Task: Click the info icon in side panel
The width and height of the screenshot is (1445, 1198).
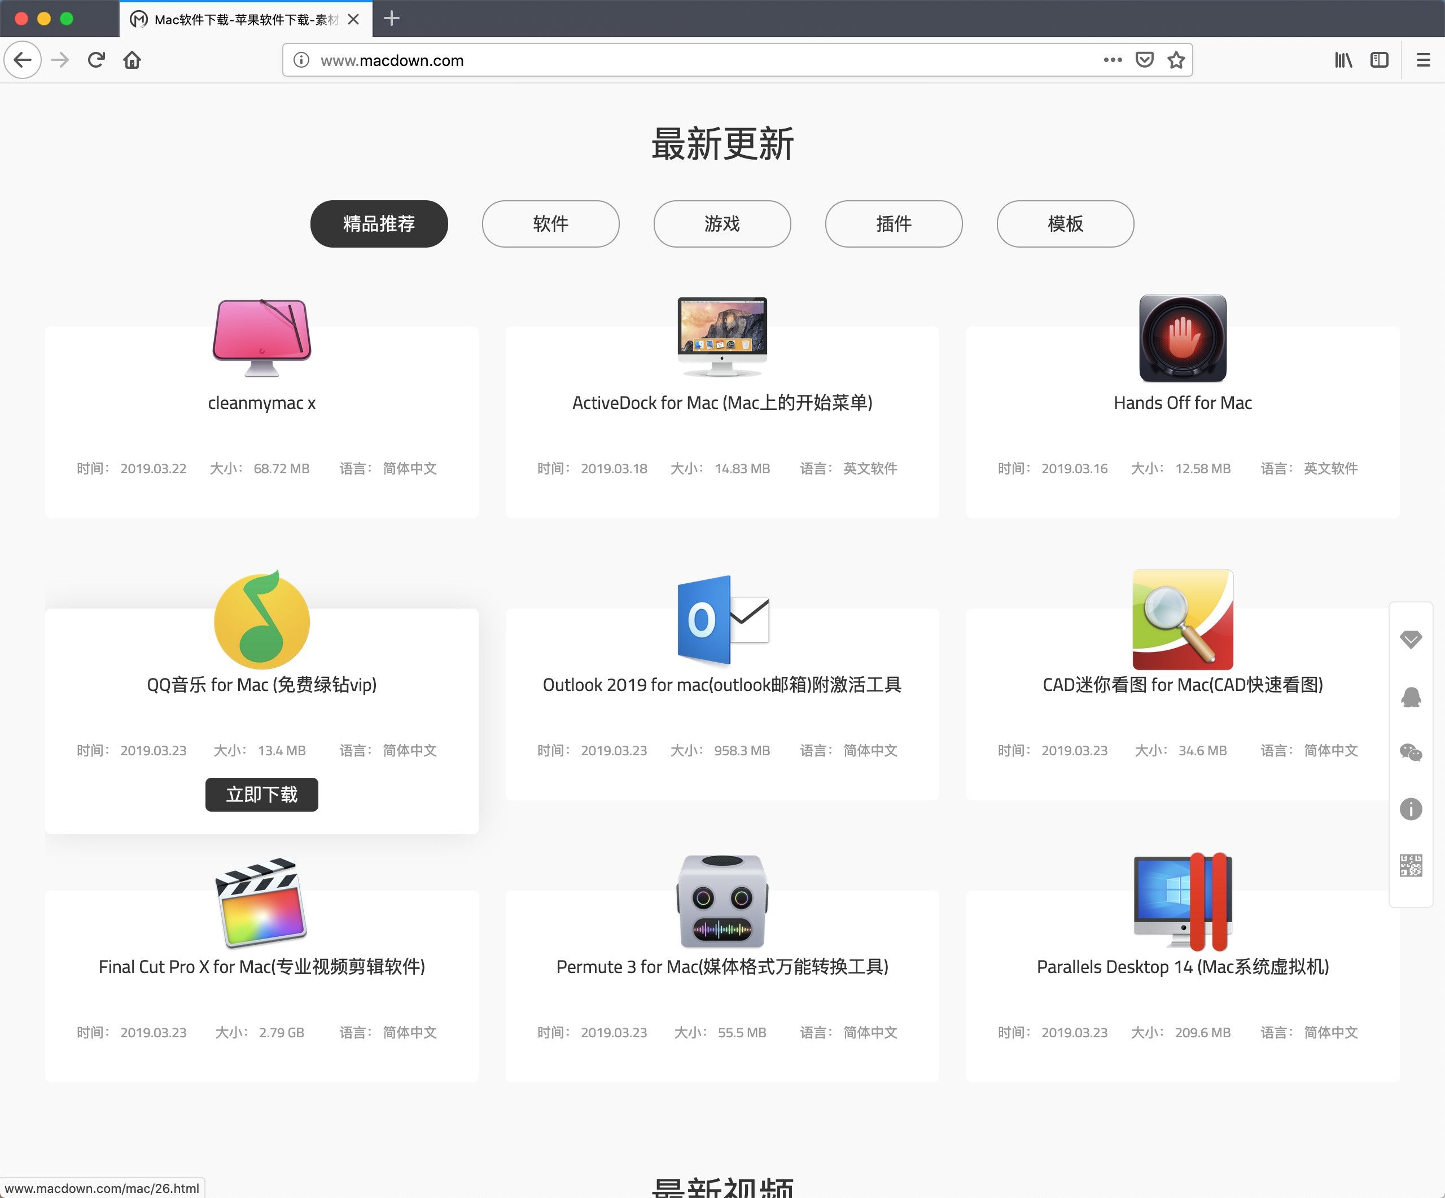Action: (1411, 809)
